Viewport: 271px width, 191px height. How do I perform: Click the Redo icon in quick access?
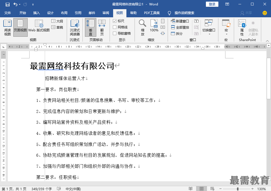tap(25, 5)
